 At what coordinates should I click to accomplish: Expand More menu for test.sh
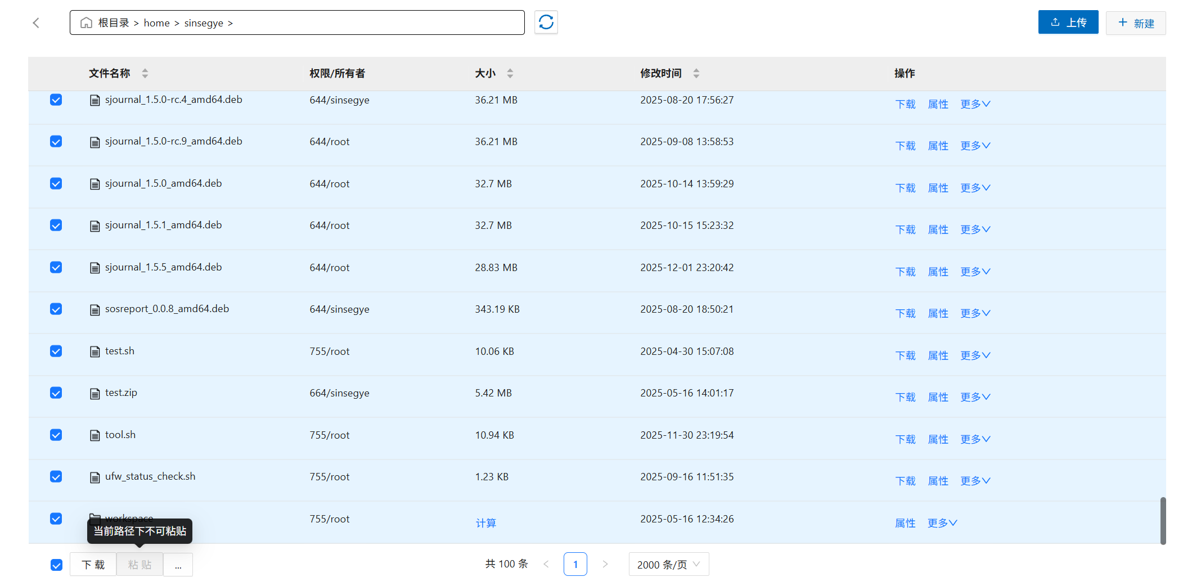pyautogui.click(x=975, y=355)
